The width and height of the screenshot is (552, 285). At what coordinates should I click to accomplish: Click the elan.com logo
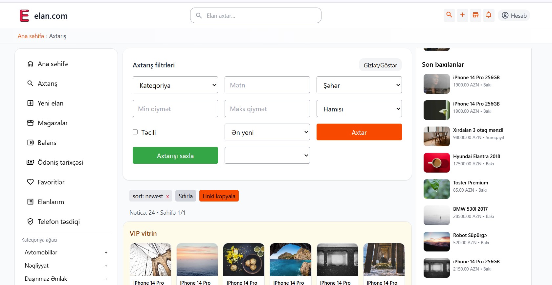(44, 16)
